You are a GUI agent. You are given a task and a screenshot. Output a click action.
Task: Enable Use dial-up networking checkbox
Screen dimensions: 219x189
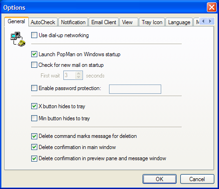[34, 35]
